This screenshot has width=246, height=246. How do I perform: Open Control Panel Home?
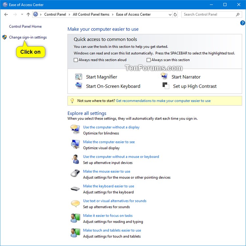25,26
